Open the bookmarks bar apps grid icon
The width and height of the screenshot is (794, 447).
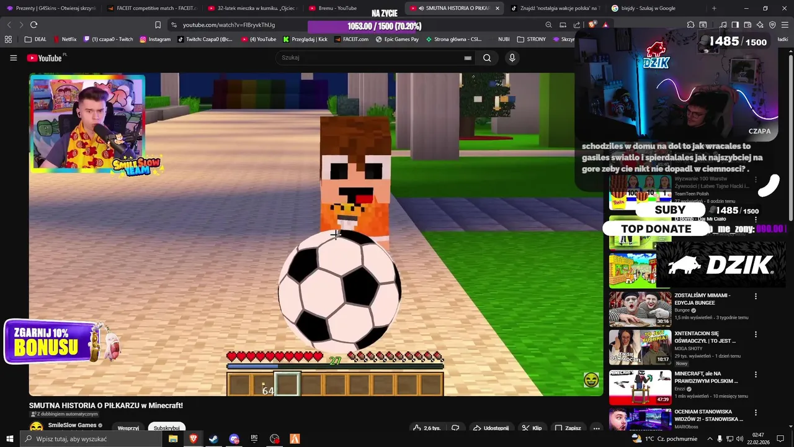tap(8, 39)
